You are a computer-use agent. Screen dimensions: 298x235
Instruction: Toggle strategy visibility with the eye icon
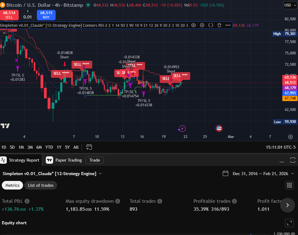click(x=193, y=25)
